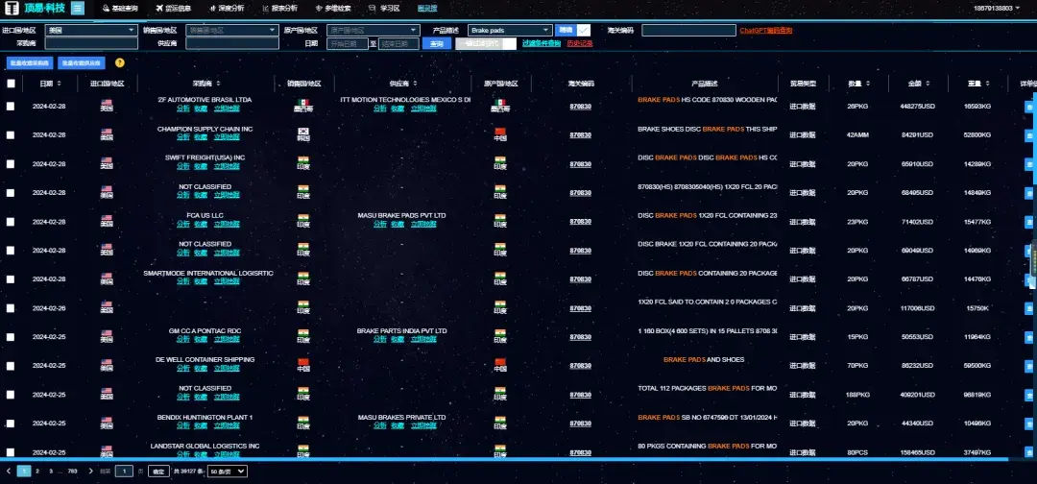Toggle the 精确 exact-match switch
1037x484 pixels.
pos(573,30)
